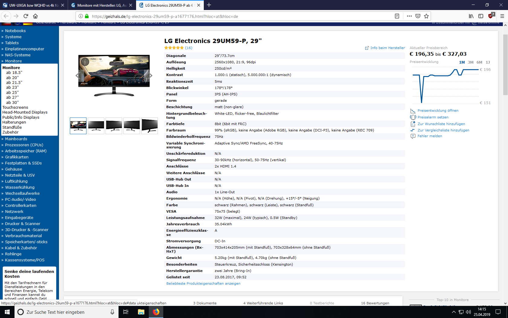The height and width of the screenshot is (318, 508).
Task: Click the address bar URL field
Action: pos(242,16)
